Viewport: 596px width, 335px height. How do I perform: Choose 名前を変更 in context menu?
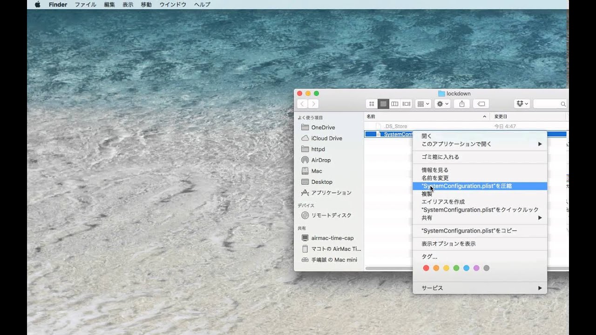click(480, 178)
